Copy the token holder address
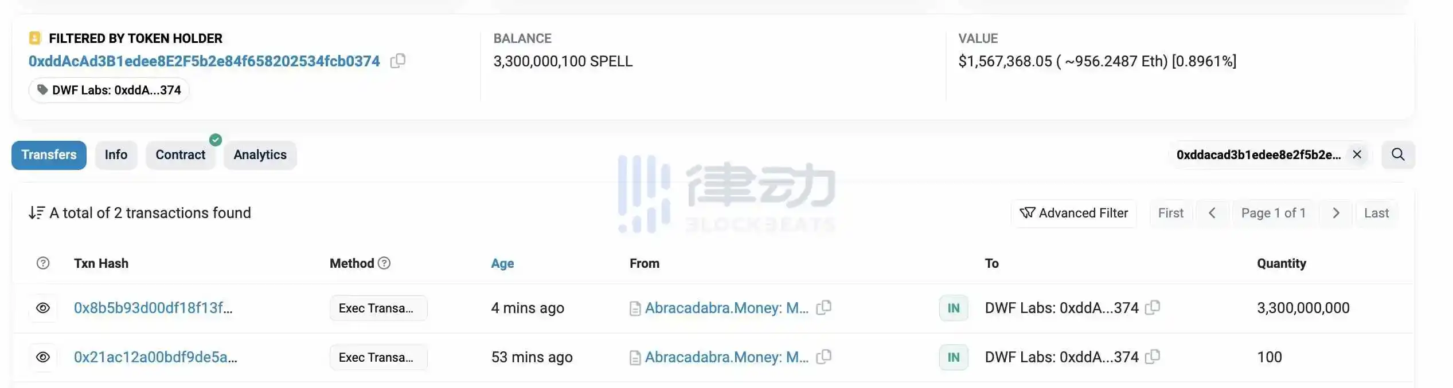 [x=398, y=61]
